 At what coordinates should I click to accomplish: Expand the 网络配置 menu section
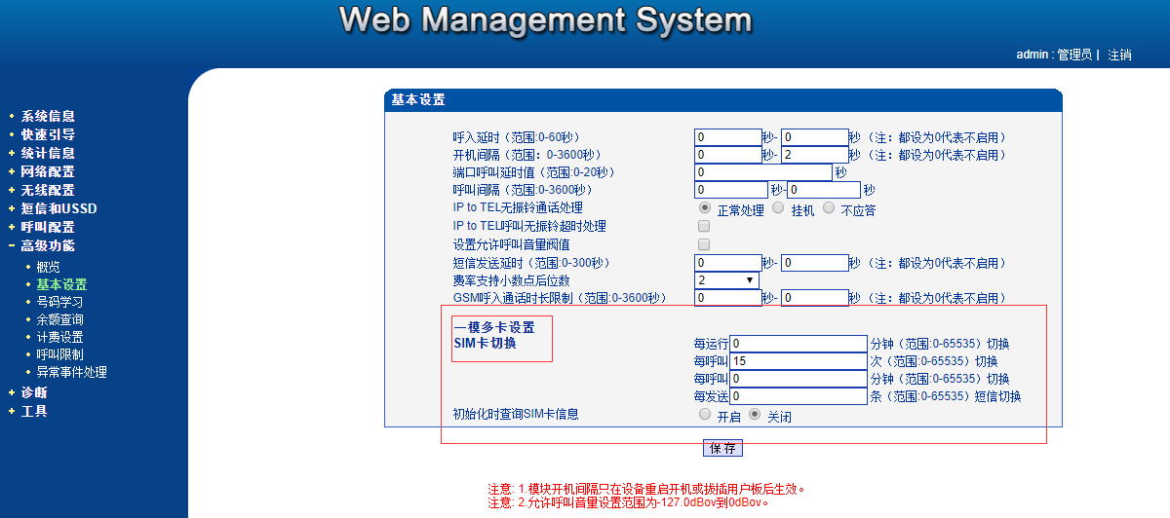pos(48,171)
